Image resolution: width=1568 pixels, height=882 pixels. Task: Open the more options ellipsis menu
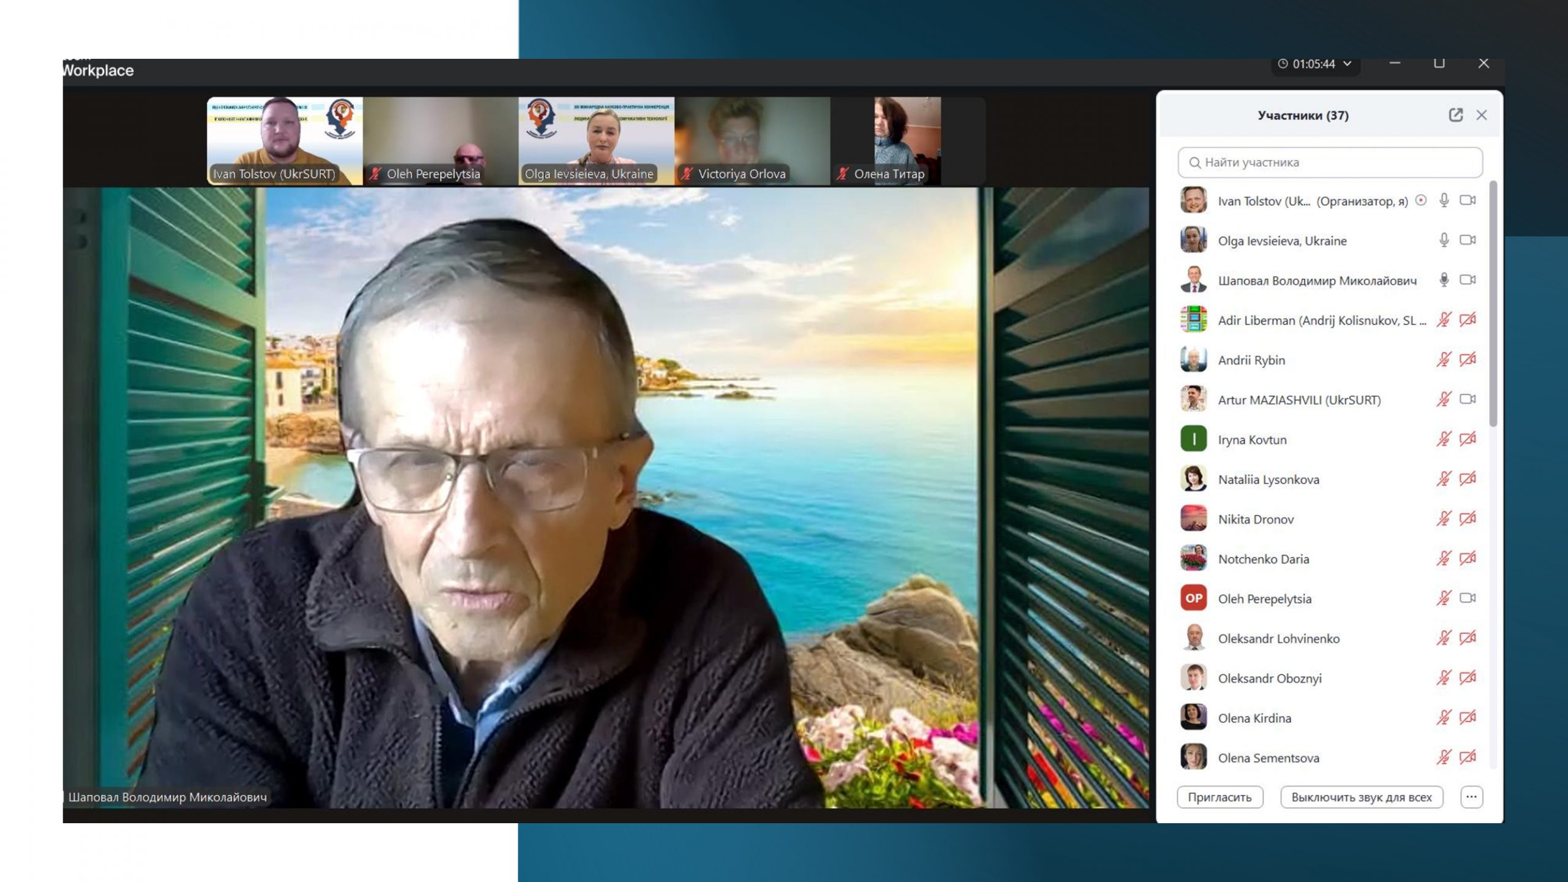click(1471, 797)
